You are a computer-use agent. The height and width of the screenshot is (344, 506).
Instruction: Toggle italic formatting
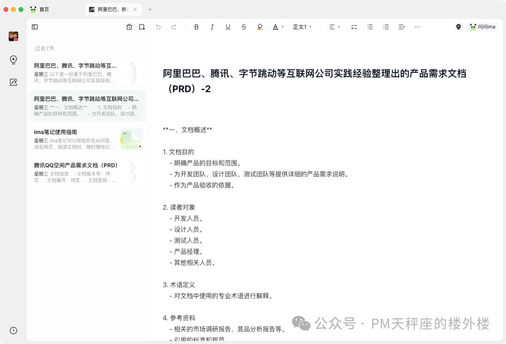[212, 27]
